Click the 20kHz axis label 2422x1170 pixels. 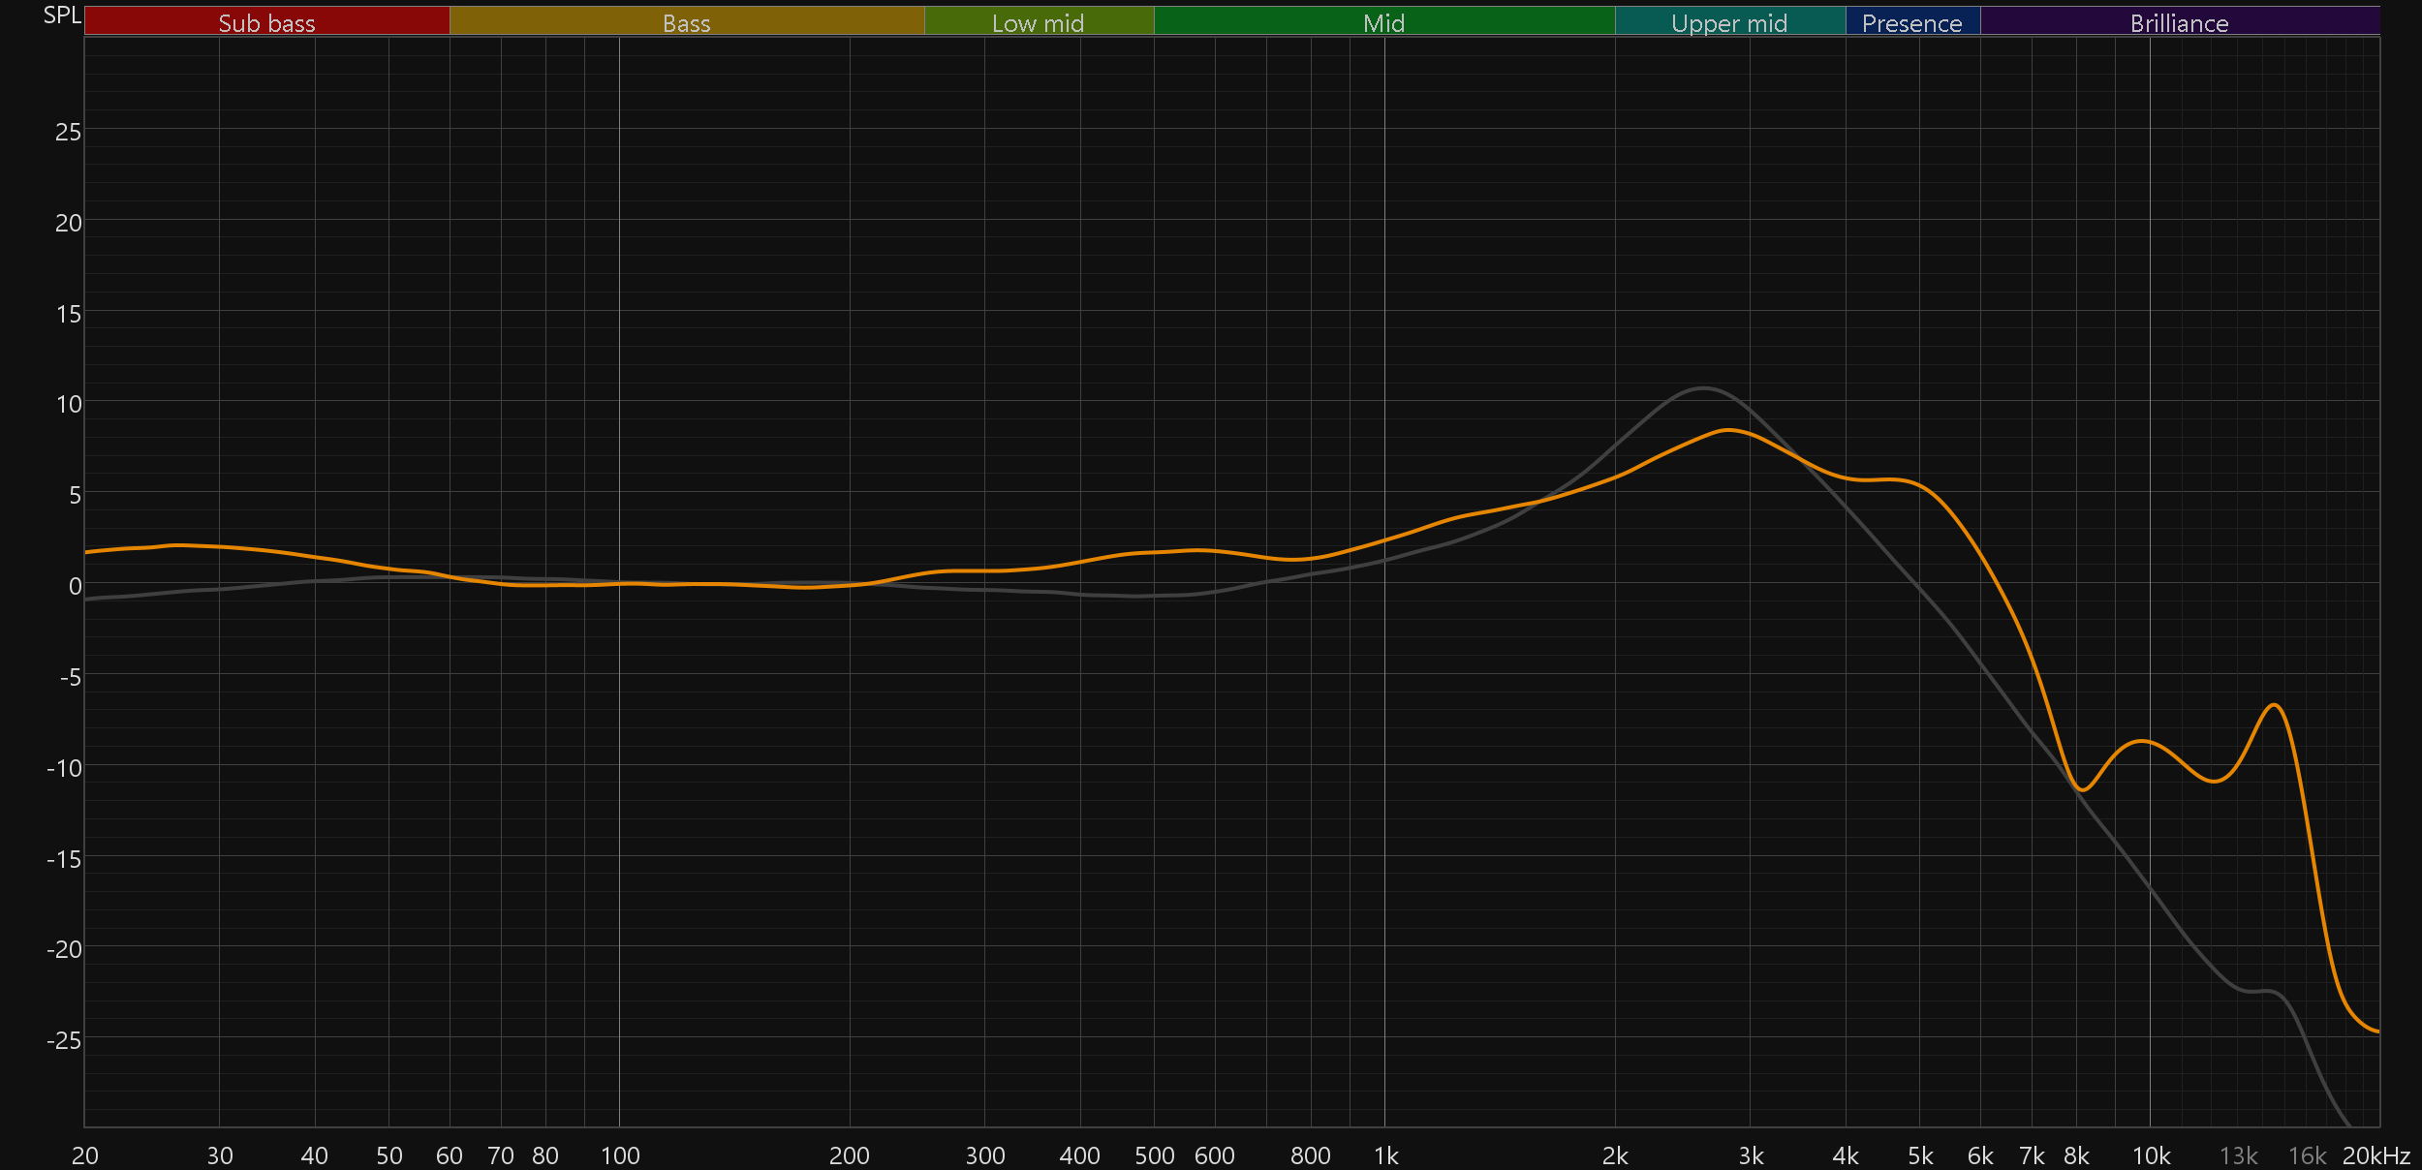2375,1155
